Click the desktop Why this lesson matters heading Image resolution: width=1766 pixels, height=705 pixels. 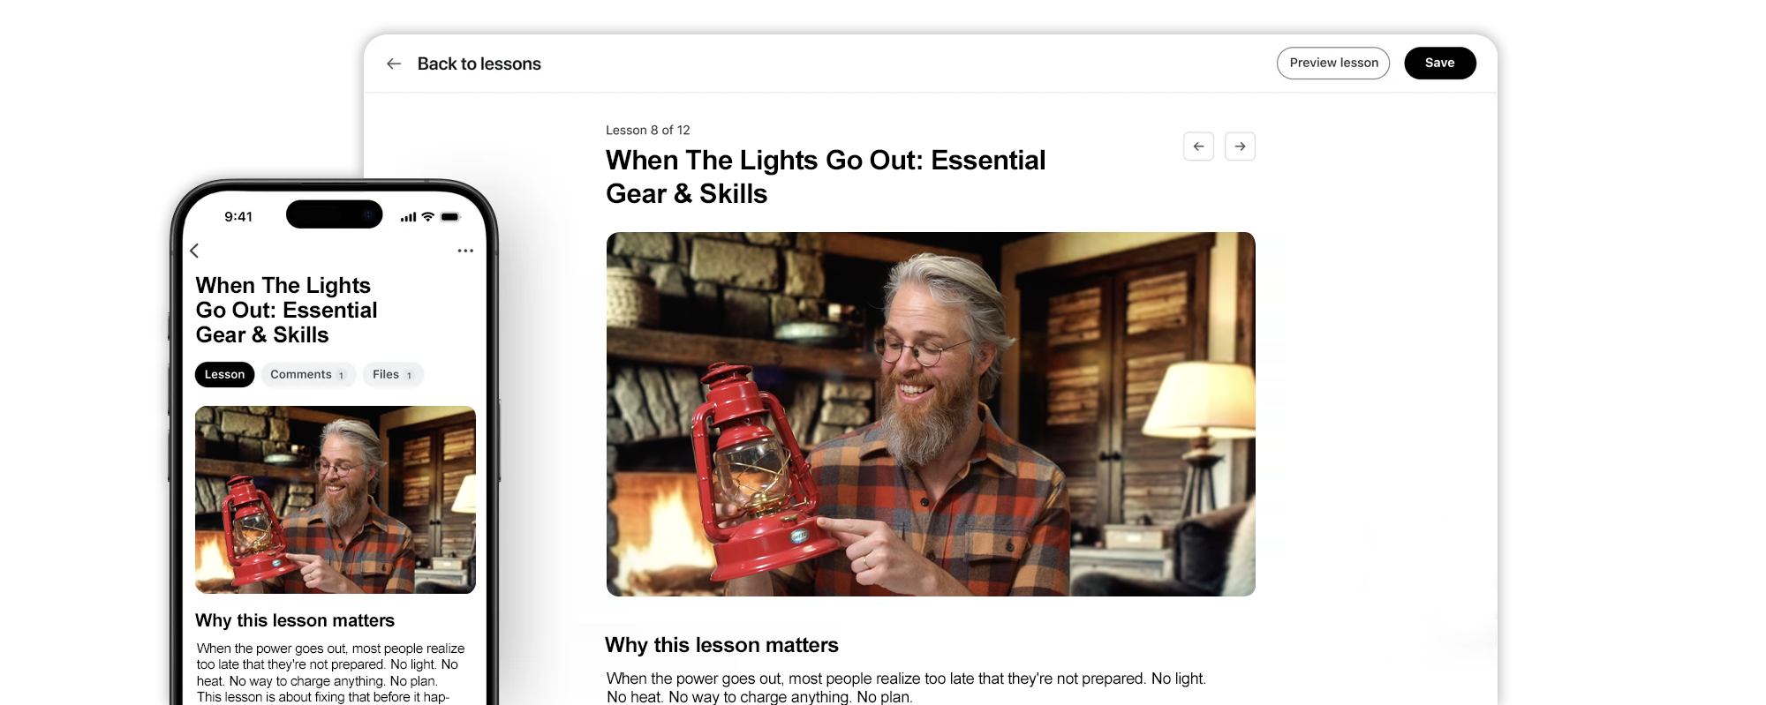(x=721, y=645)
